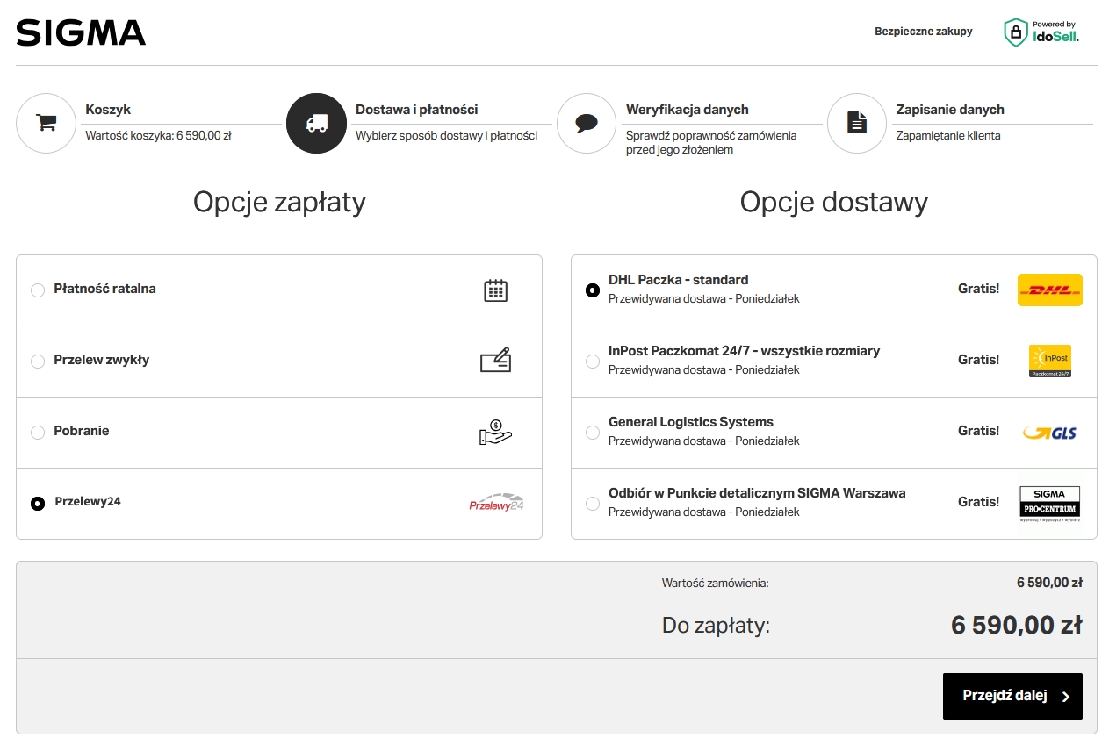The height and width of the screenshot is (745, 1109).
Task: Pick InPost Paczkomat 24/7 delivery option
Action: pyautogui.click(x=593, y=362)
